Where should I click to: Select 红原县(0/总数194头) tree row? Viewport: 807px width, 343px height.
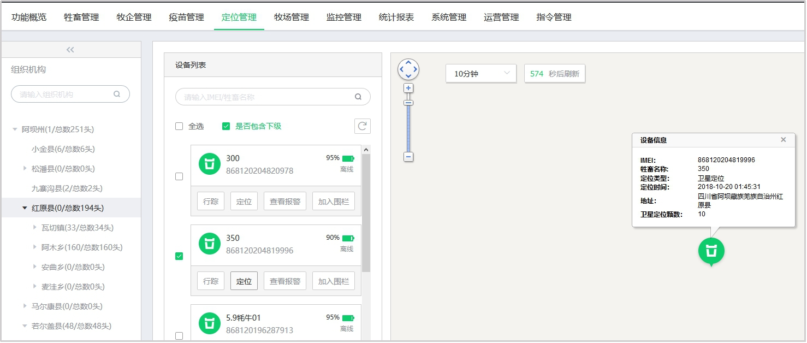click(71, 208)
